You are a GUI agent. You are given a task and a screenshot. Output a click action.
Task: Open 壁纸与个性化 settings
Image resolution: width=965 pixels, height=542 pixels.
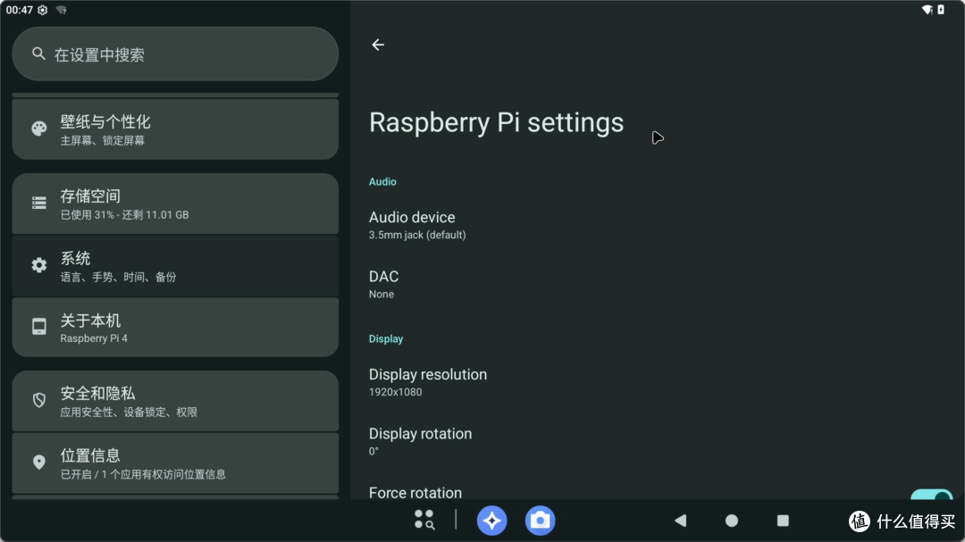point(175,129)
